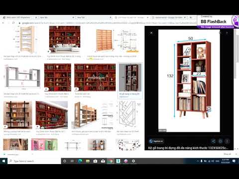Select the gray wall shelf unit thumbnail

[x=22, y=77]
